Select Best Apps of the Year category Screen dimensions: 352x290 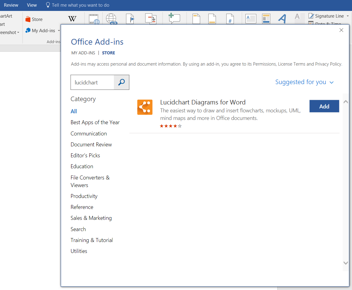95,123
